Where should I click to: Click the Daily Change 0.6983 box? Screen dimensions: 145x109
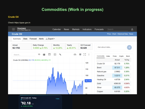pyautogui.click(x=42, y=47)
